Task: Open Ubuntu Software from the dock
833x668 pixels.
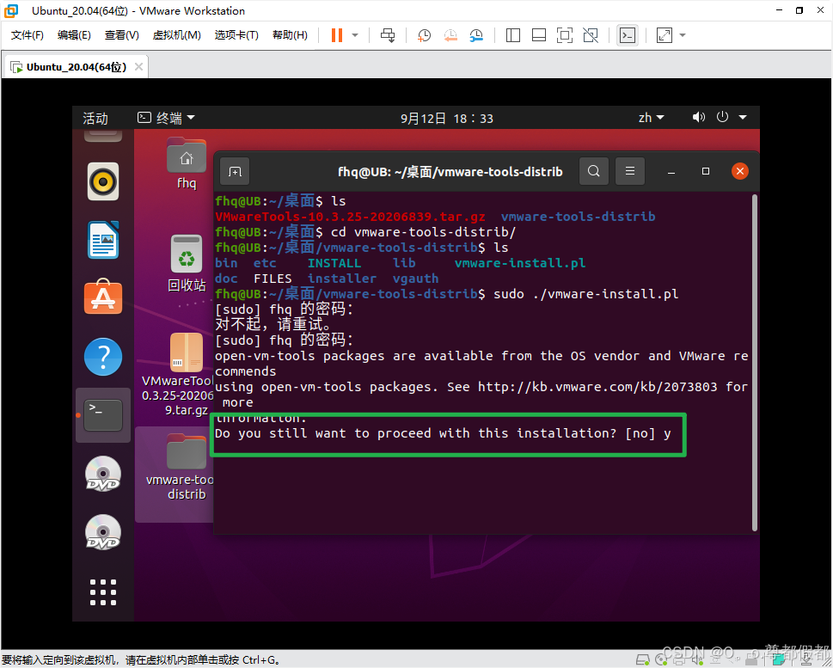Action: click(x=103, y=297)
